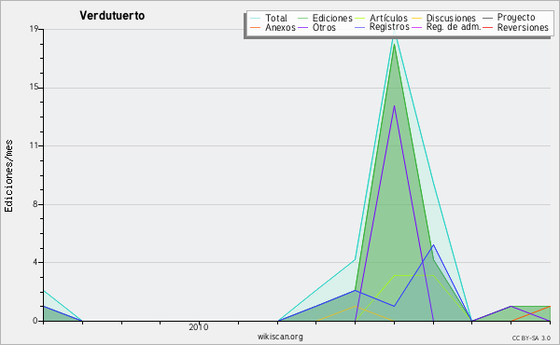Click the 11 y-axis value

point(34,145)
